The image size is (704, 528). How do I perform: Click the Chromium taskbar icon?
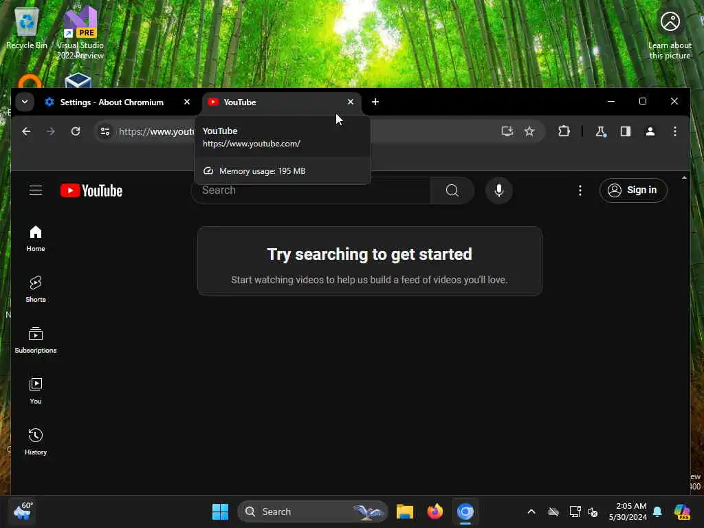click(465, 511)
